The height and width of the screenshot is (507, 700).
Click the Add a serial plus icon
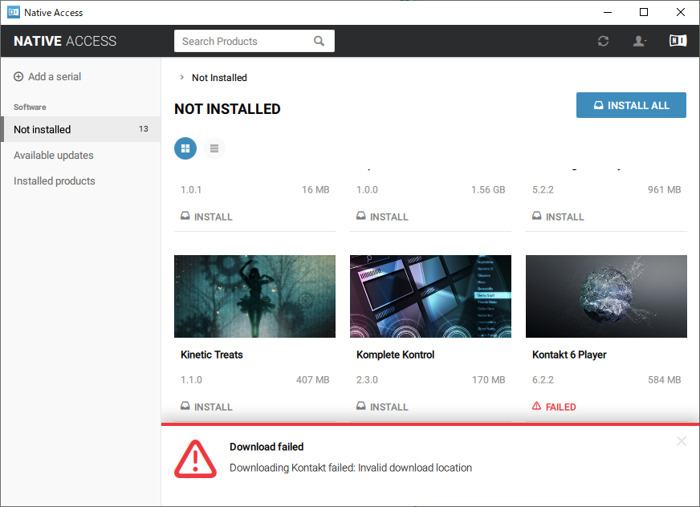coord(18,77)
